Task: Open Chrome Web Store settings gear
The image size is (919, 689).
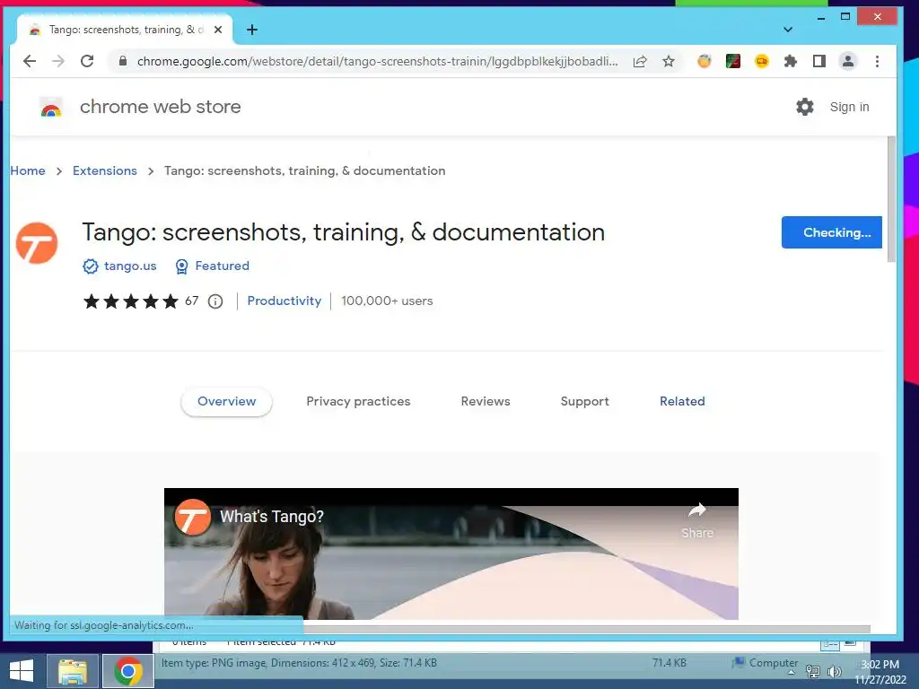Action: pos(805,107)
